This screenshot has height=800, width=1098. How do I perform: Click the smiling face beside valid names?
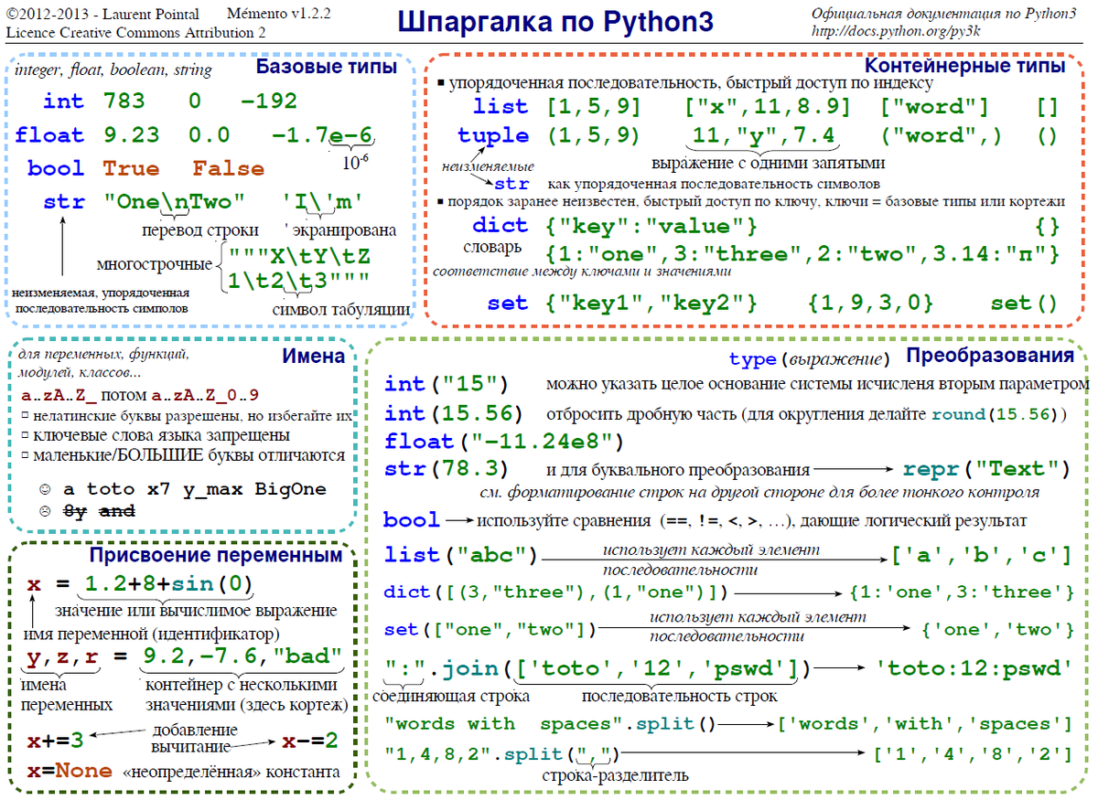[x=44, y=490]
